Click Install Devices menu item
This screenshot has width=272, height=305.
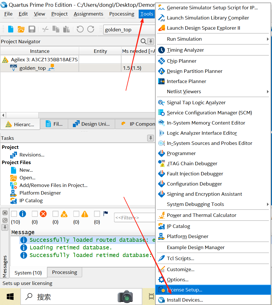(x=213, y=300)
